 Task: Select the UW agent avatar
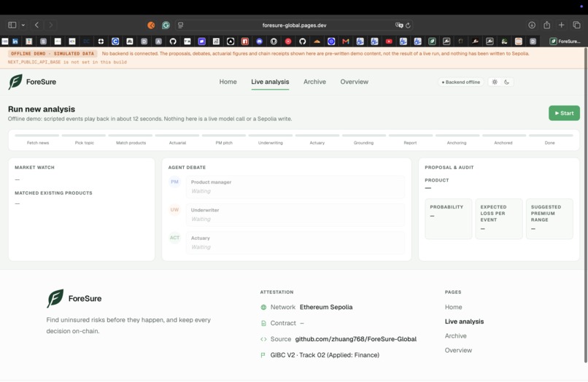(x=174, y=209)
